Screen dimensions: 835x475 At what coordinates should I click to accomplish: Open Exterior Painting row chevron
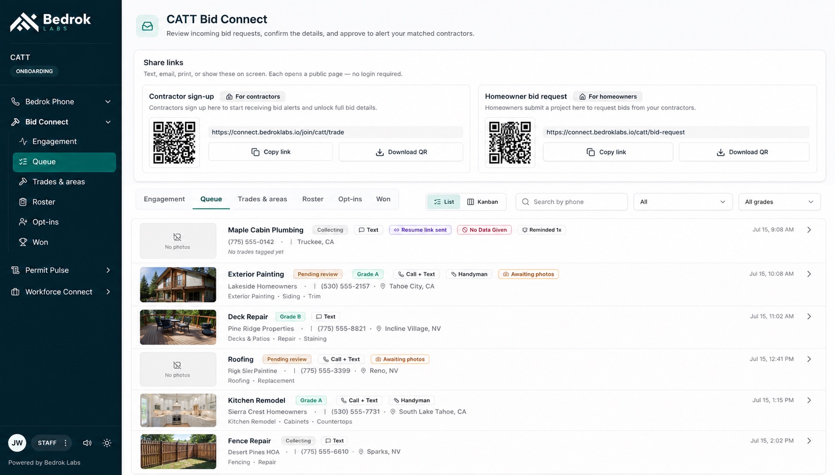(809, 274)
